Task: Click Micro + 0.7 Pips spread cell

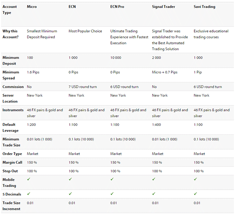Action: click(x=165, y=72)
